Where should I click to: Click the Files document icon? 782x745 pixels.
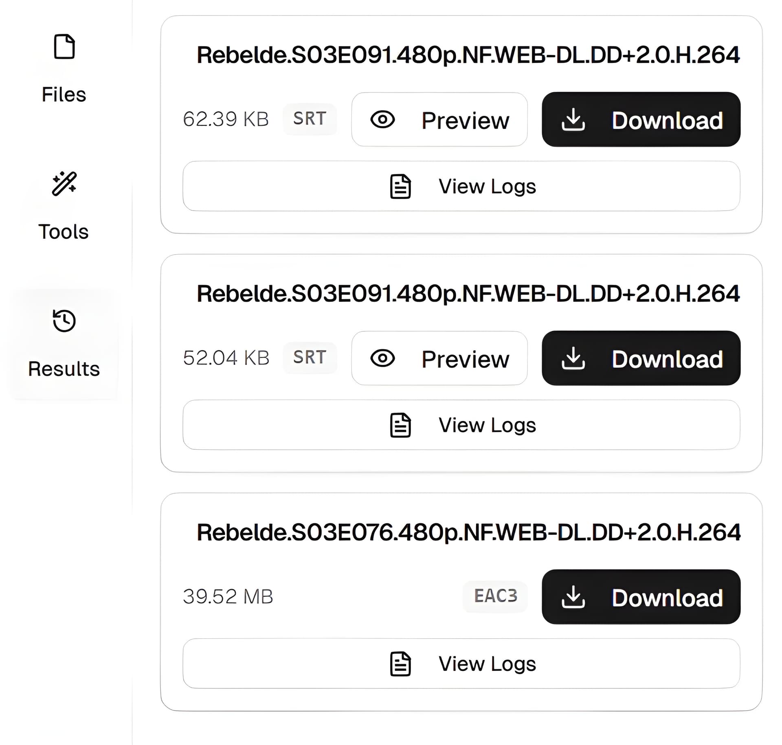[64, 46]
